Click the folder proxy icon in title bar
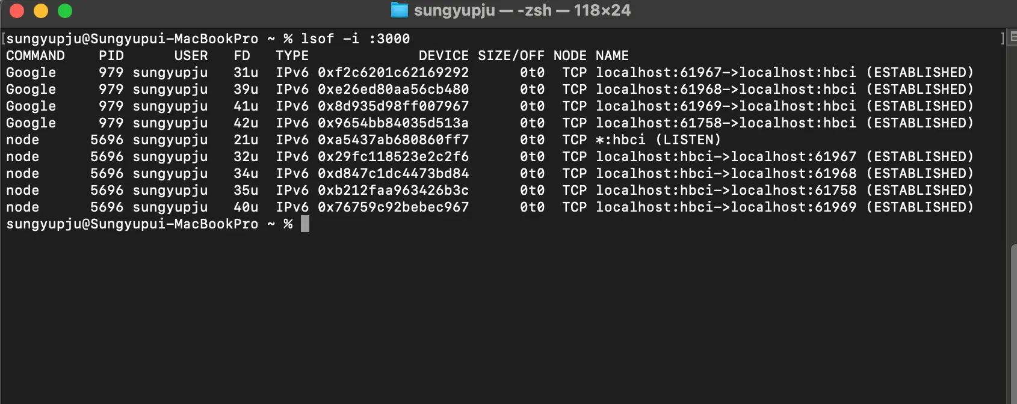This screenshot has width=1017, height=404. point(399,10)
